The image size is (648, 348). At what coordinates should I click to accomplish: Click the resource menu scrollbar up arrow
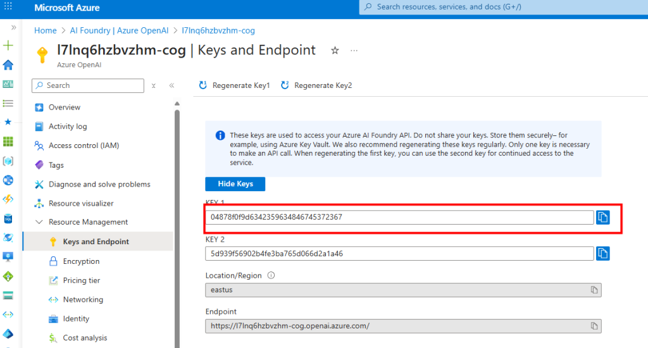point(177,104)
